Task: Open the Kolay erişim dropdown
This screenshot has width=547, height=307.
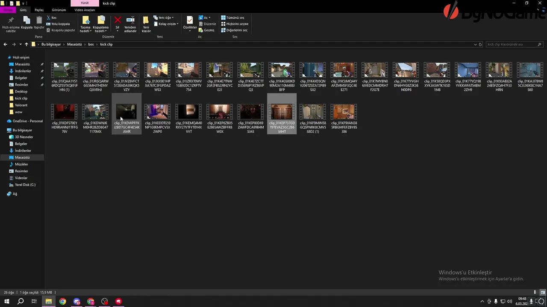Action: click(x=166, y=24)
